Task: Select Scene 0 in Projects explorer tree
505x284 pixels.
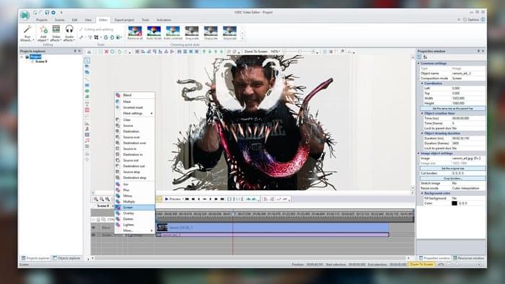Action: [41, 61]
